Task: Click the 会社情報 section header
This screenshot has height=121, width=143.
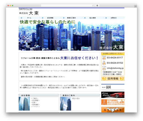Action: coord(39,95)
